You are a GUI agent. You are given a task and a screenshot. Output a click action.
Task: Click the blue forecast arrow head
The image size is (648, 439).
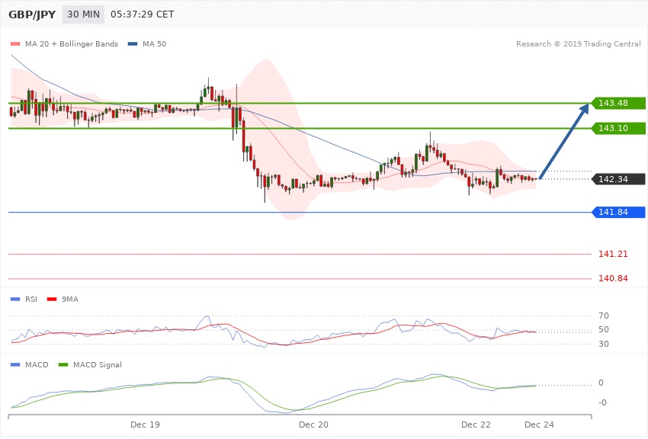[x=584, y=108]
